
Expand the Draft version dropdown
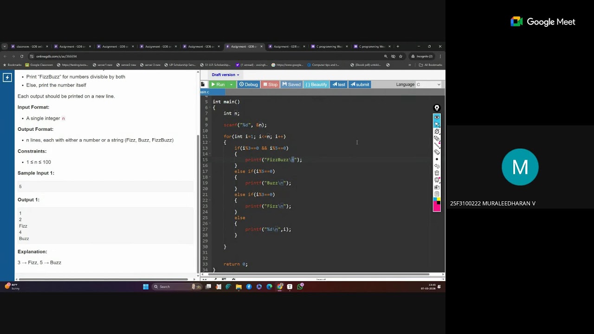coord(226,75)
